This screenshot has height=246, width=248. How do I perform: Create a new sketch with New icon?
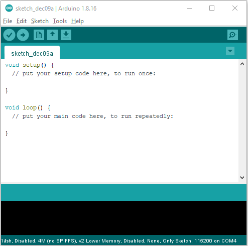(39, 35)
